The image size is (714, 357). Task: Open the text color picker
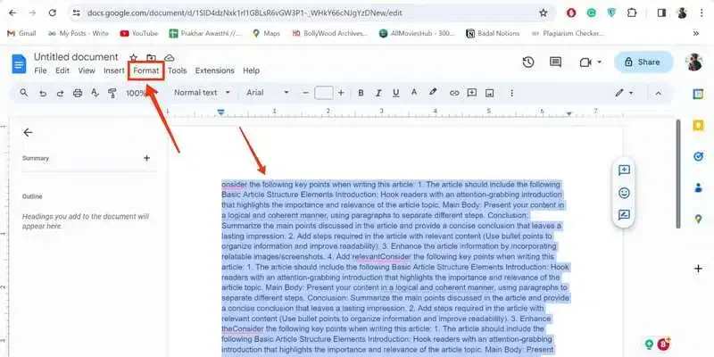tap(414, 93)
